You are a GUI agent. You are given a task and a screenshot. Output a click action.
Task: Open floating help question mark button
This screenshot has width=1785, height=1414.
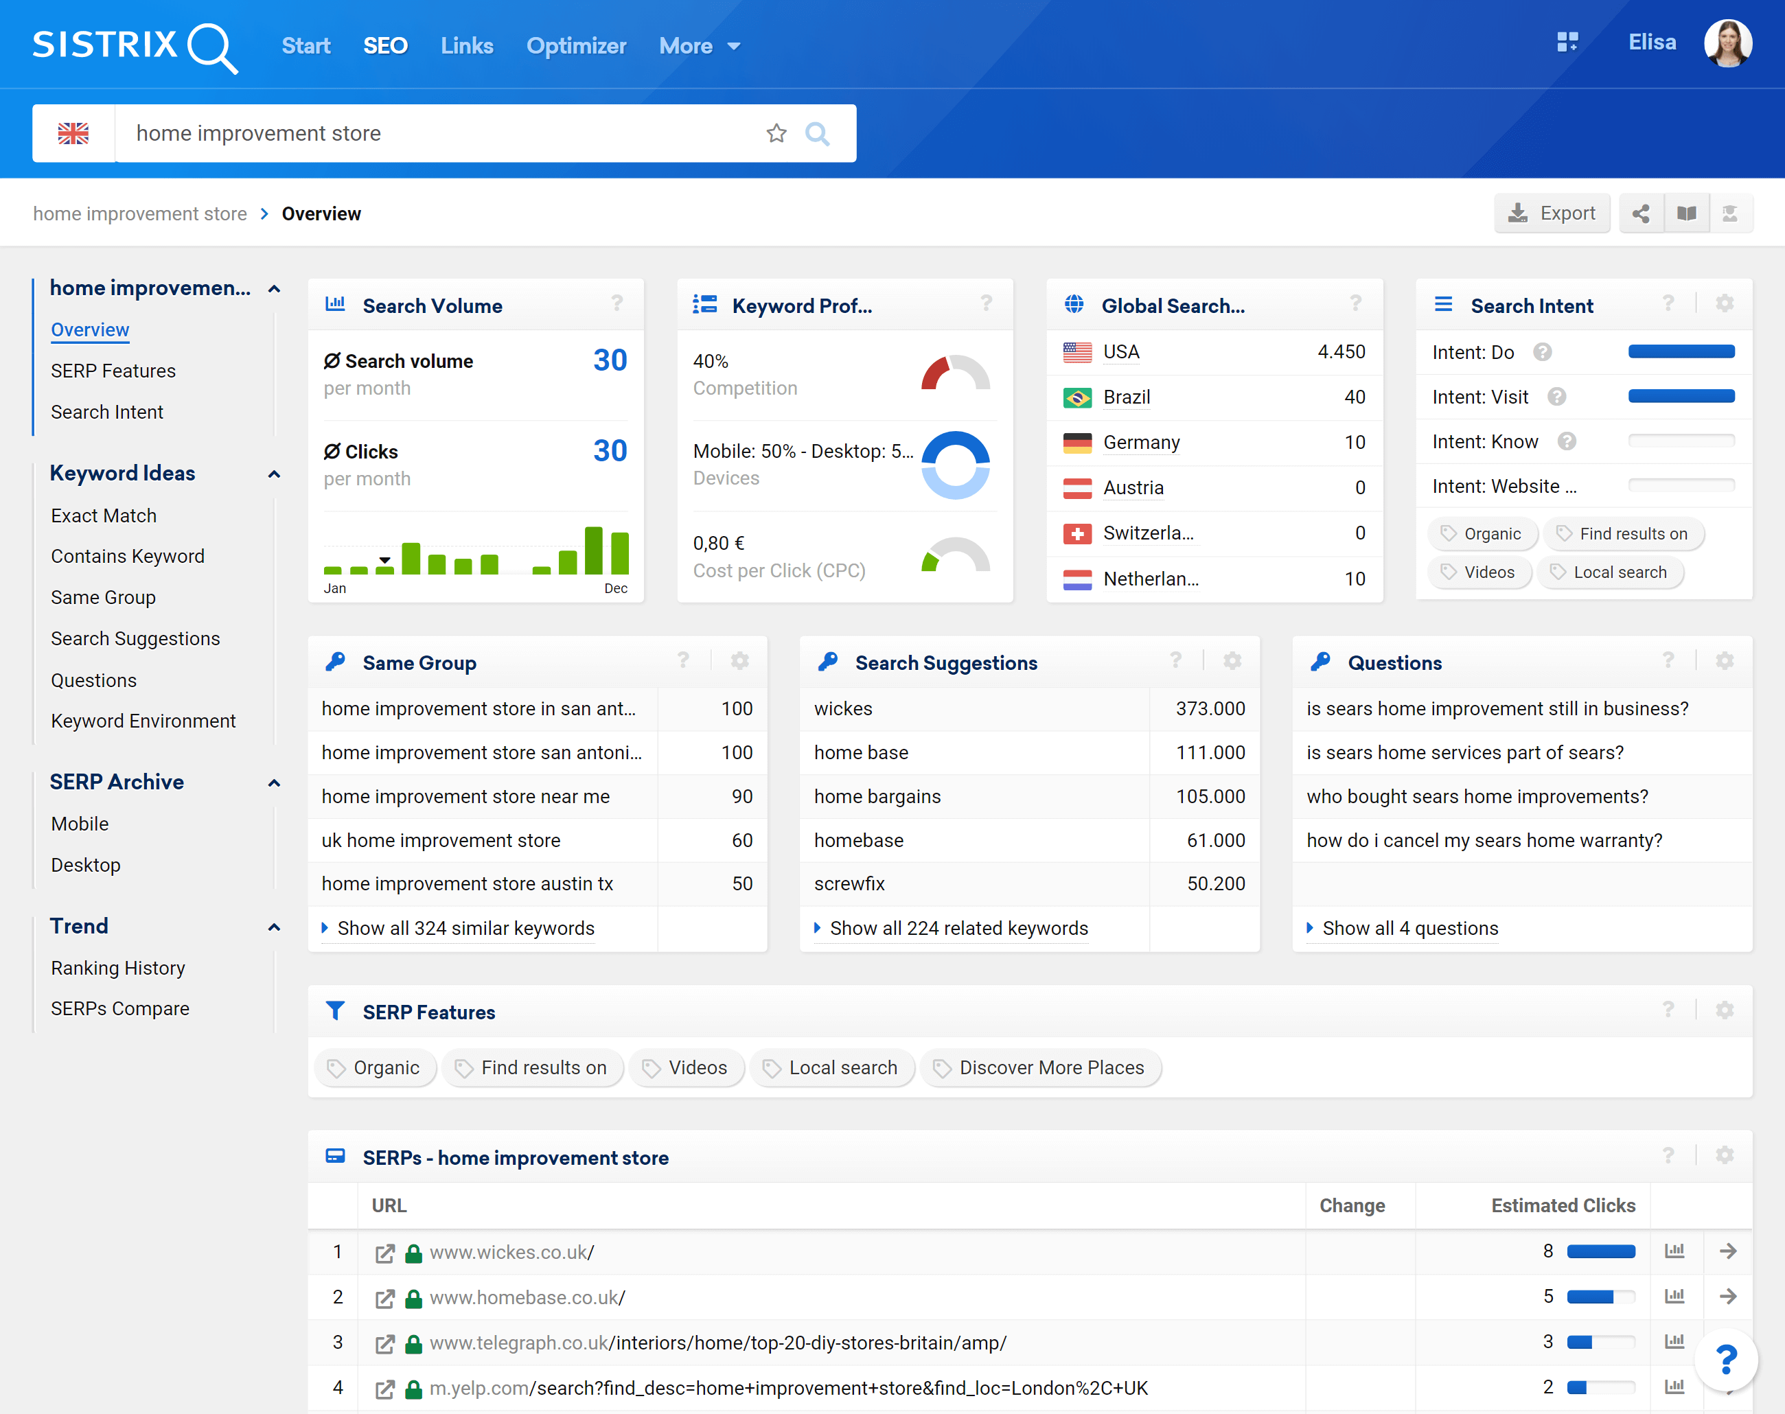1726,1360
